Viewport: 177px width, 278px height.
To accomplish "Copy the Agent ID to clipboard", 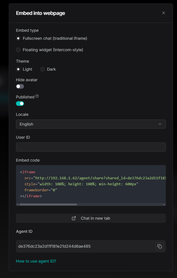I will [160, 246].
